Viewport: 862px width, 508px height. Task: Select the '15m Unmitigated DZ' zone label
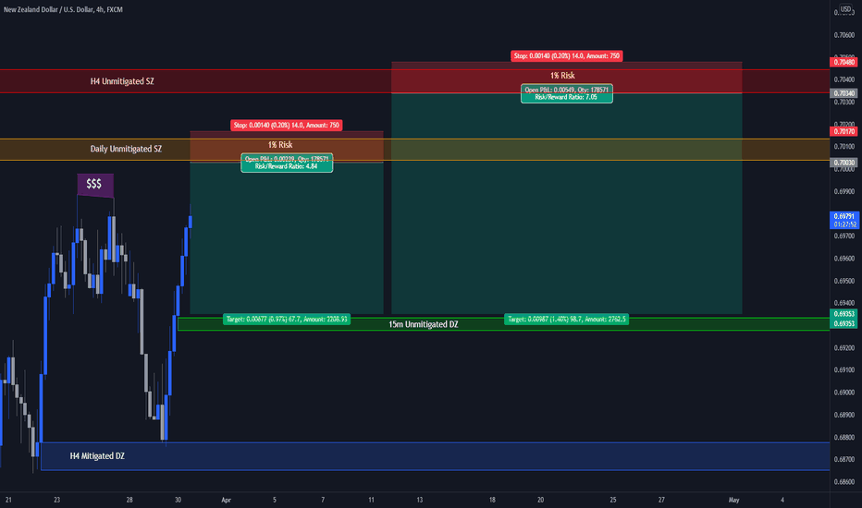(x=424, y=324)
